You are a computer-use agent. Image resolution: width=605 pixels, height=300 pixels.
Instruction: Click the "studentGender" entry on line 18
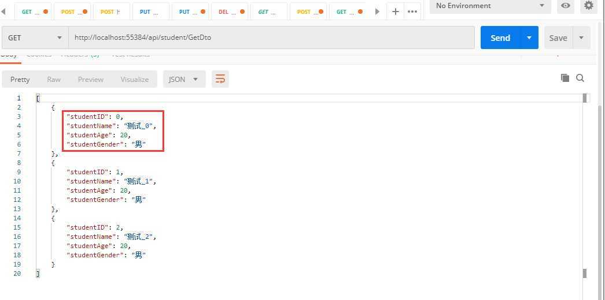pos(106,255)
